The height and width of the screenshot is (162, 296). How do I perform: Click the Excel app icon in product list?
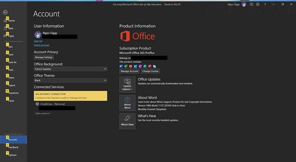(126, 66)
